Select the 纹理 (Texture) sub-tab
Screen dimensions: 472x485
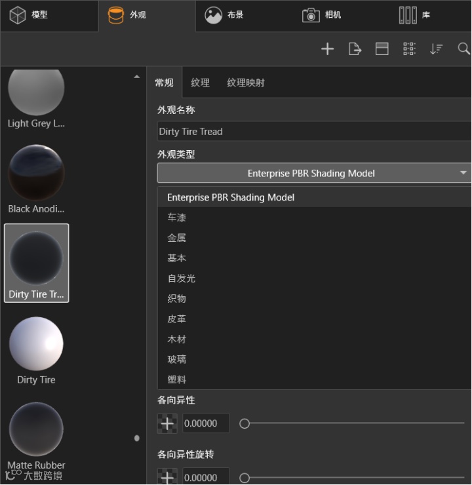(200, 83)
